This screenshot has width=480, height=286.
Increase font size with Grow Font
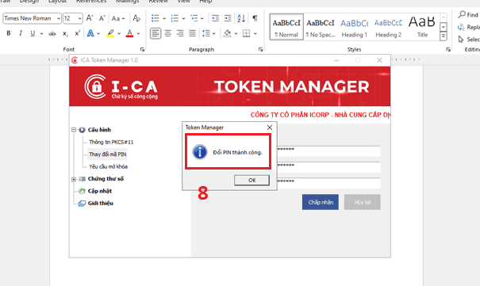(90, 18)
